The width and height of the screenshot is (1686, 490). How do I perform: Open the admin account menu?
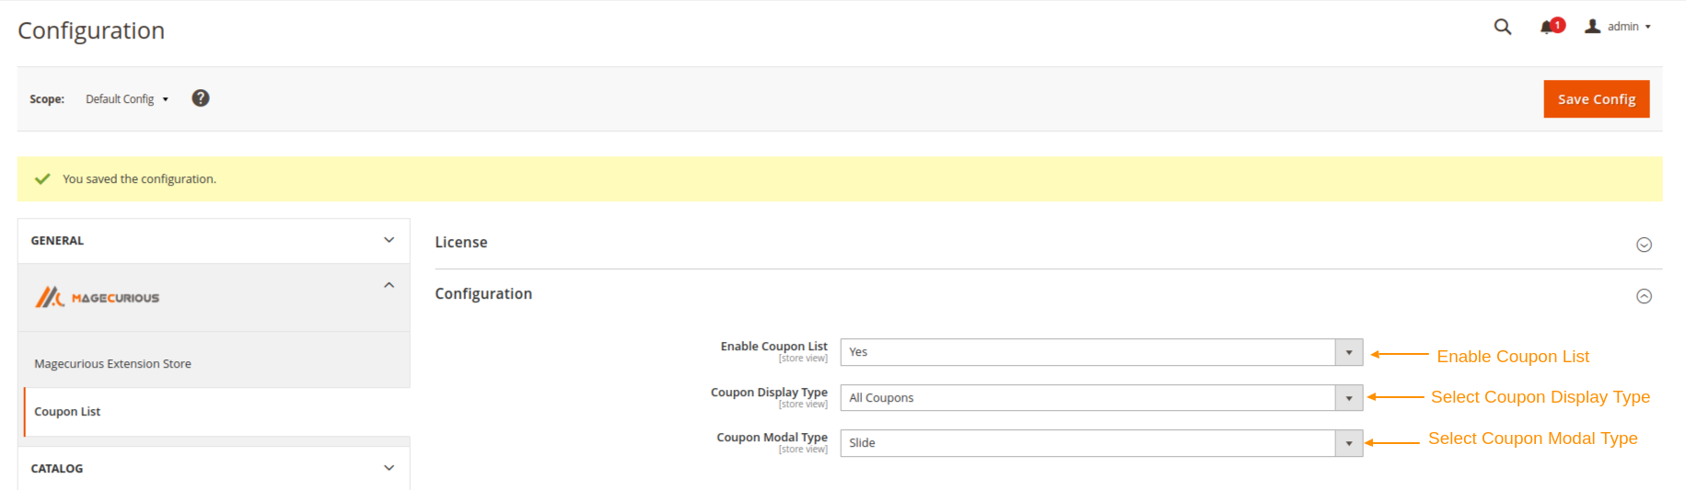[x=1618, y=27]
